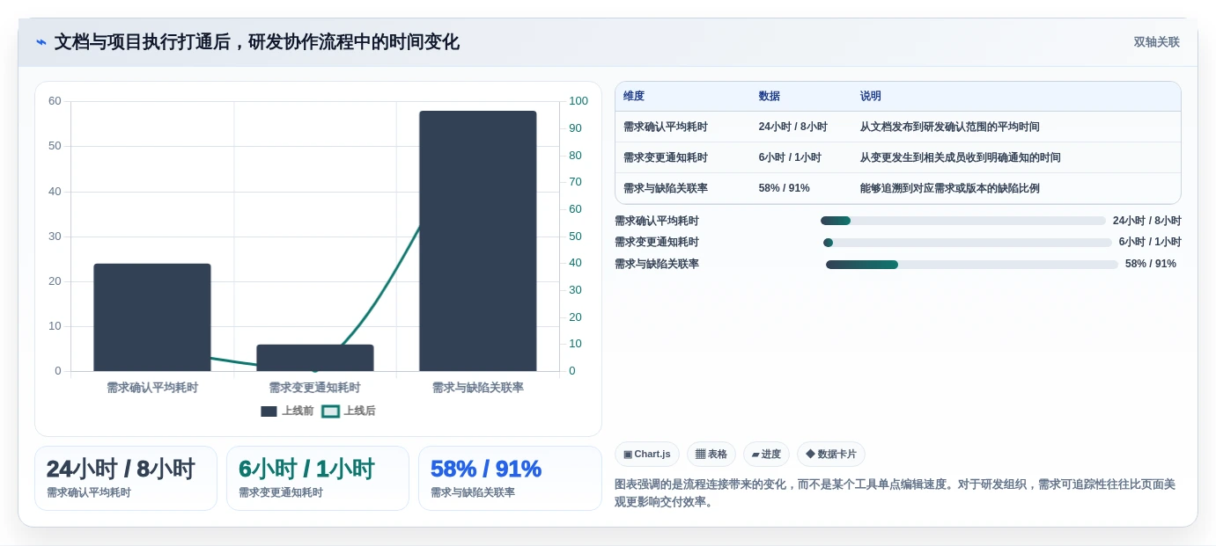The image size is (1216, 546).
Task: Click the 进度 tag chip
Action: (766, 455)
